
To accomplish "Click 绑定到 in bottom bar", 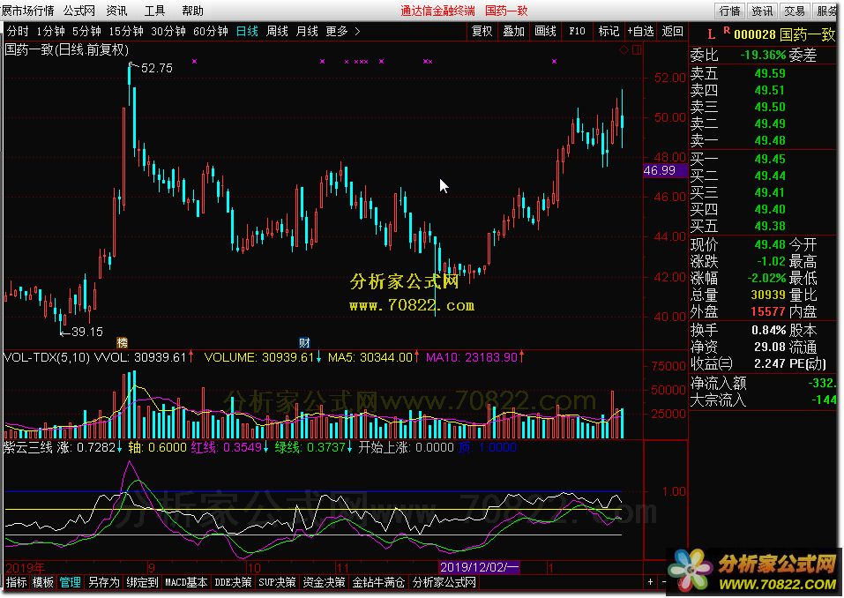I will tap(142, 582).
